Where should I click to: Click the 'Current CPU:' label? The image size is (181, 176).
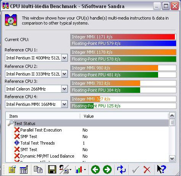click(17, 39)
